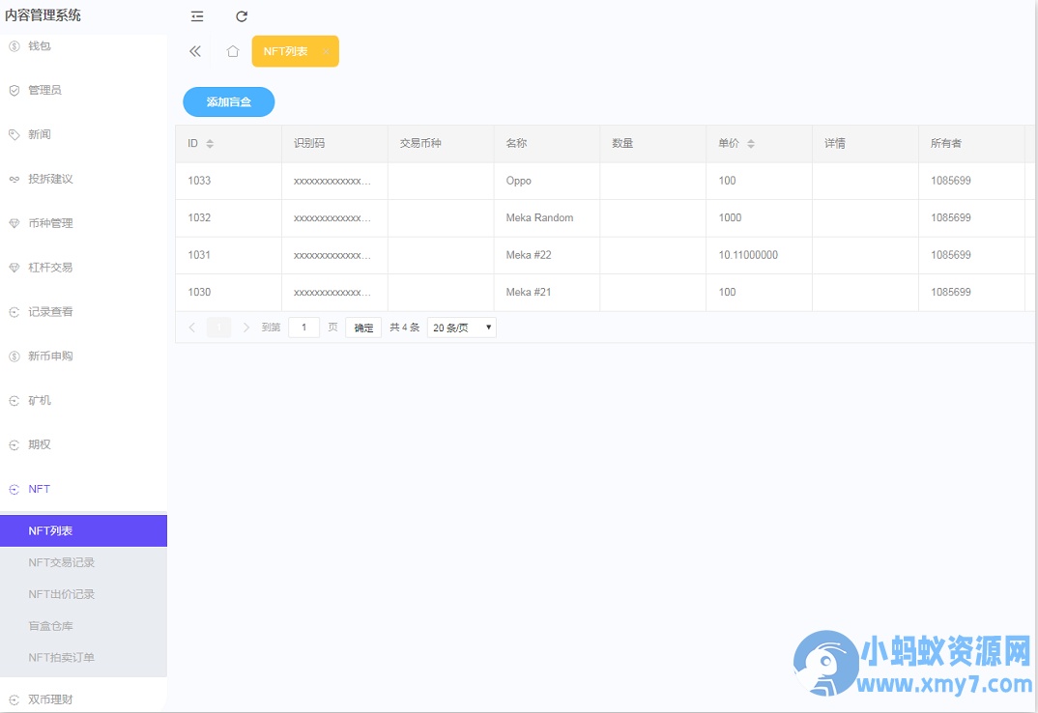Click the icon beside 双币理财
1038x713 pixels.
(x=14, y=699)
